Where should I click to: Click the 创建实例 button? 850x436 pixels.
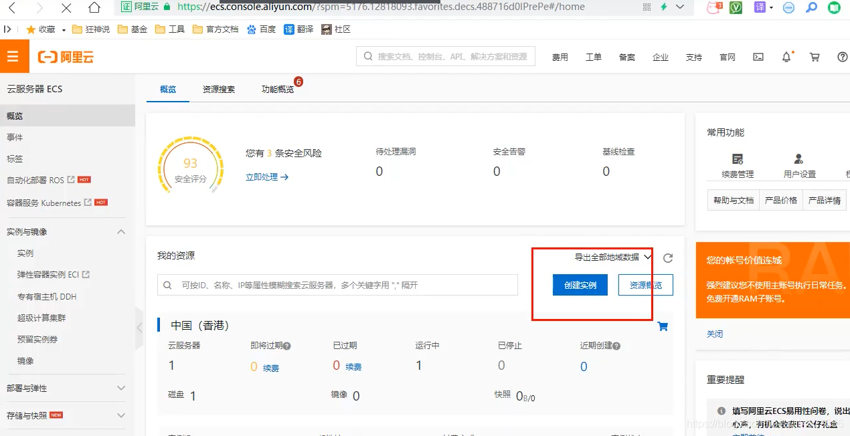pyautogui.click(x=580, y=285)
